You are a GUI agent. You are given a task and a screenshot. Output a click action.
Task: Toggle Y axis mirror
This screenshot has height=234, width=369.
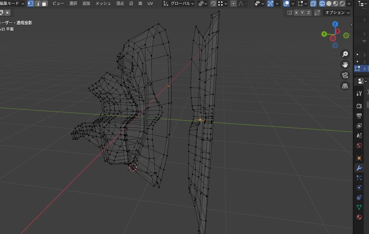pyautogui.click(x=302, y=13)
